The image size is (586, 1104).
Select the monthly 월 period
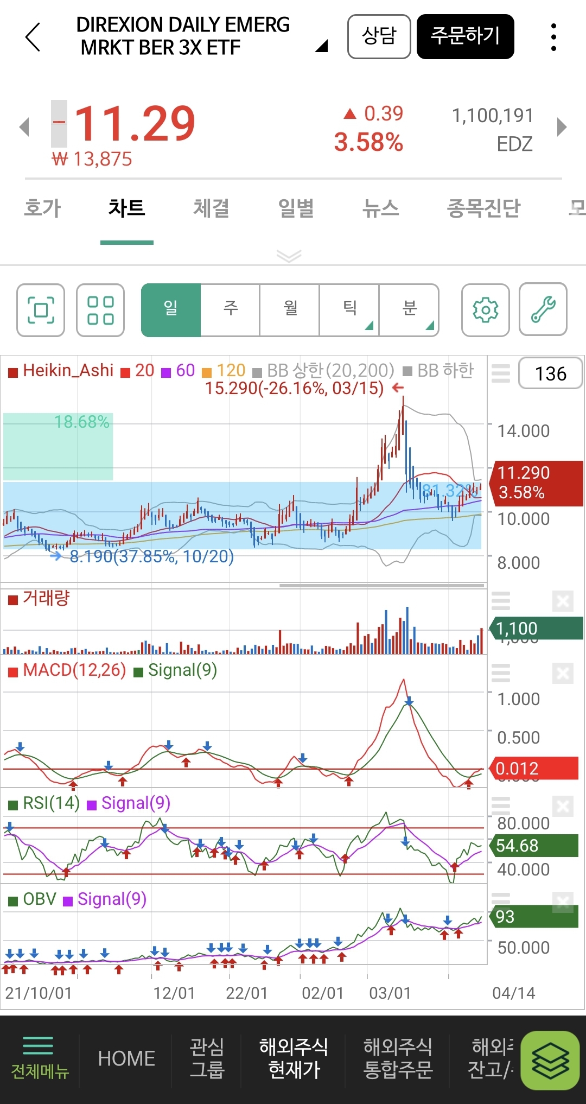click(x=290, y=310)
